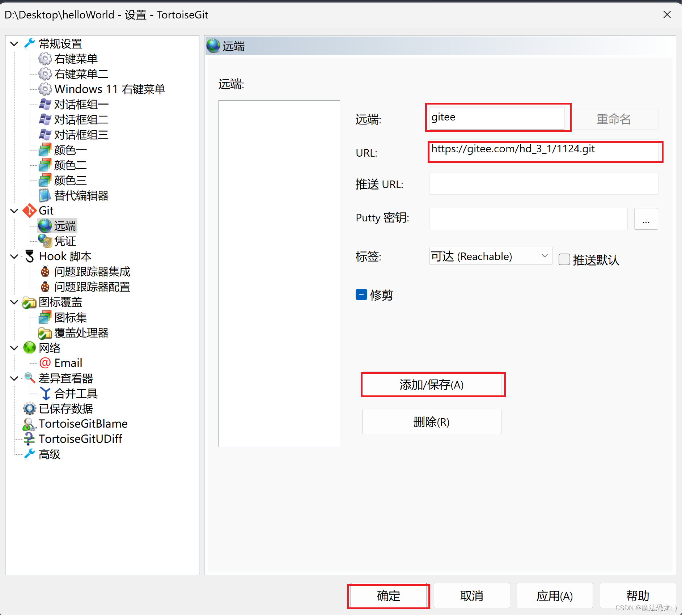682x615 pixels.
Task: Click the TortoiseGitUDiff icon
Action: pos(29,439)
